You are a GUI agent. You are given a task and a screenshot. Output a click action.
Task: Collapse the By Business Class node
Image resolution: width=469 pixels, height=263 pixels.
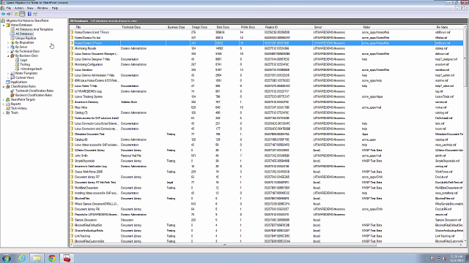(x=8, y=56)
